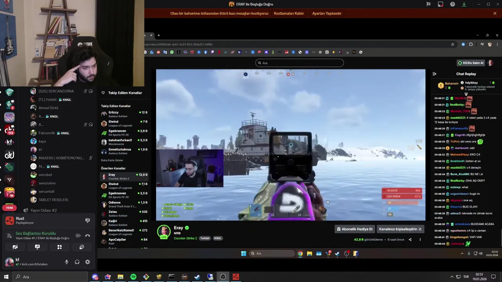The image size is (502, 282).
Task: Disconnect from voice with the hang-up icon
Action: tap(87, 235)
